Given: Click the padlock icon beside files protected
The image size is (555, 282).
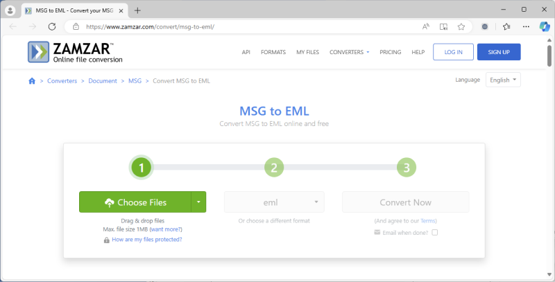Looking at the screenshot, I should pos(107,240).
